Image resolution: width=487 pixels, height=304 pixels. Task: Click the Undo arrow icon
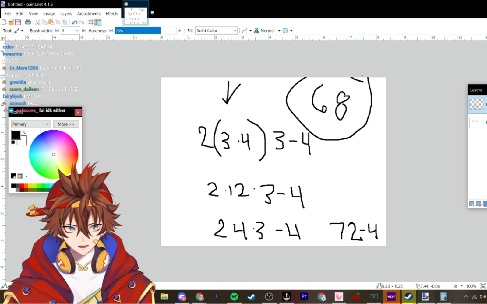[74, 22]
